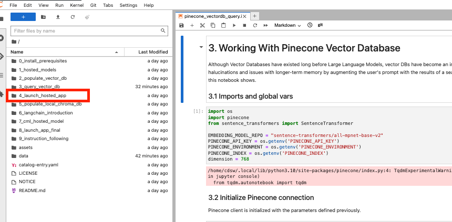Open the Edit menu
Screen dimensions: 452x222
coord(28,5)
